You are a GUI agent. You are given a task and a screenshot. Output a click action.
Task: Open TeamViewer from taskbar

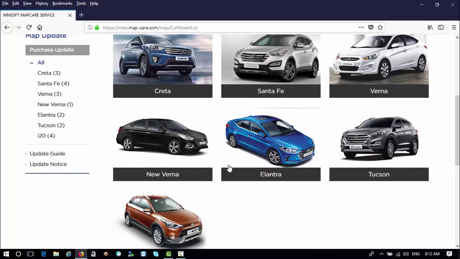(143, 254)
